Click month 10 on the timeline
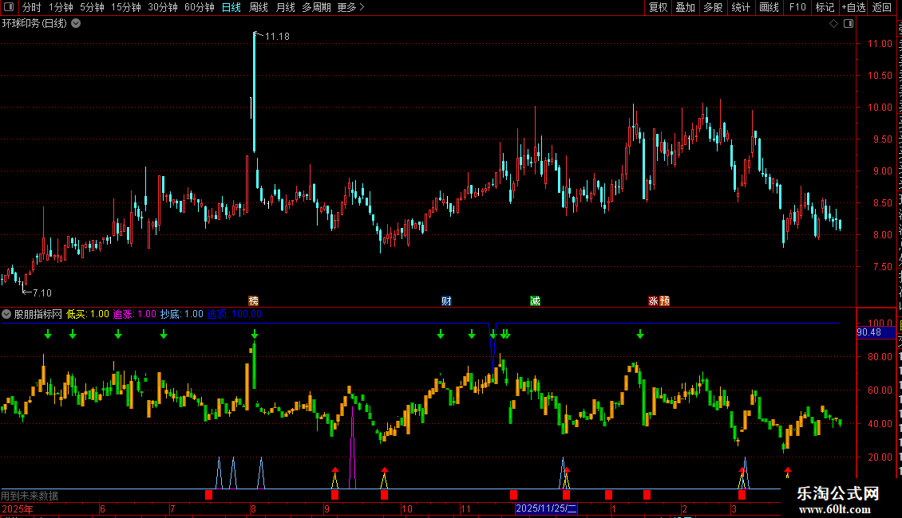 (407, 508)
